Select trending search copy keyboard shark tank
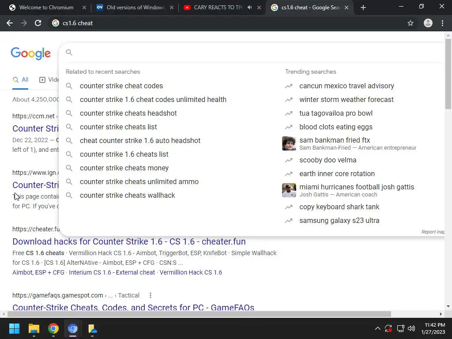 coord(339,207)
